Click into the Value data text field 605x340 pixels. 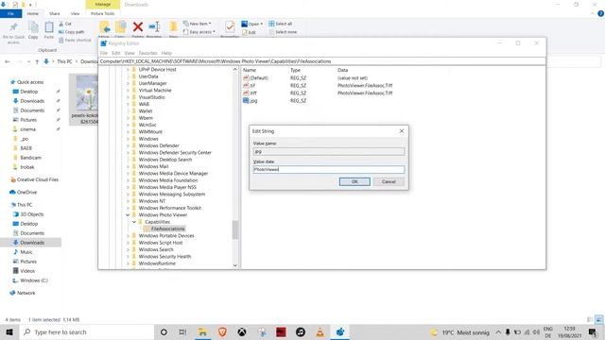[329, 169]
